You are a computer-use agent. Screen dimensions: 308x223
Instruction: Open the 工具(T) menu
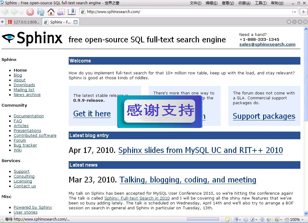point(261,3)
